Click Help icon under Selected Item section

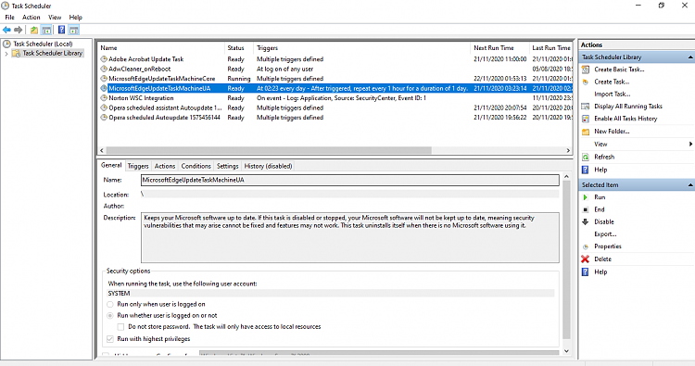586,272
